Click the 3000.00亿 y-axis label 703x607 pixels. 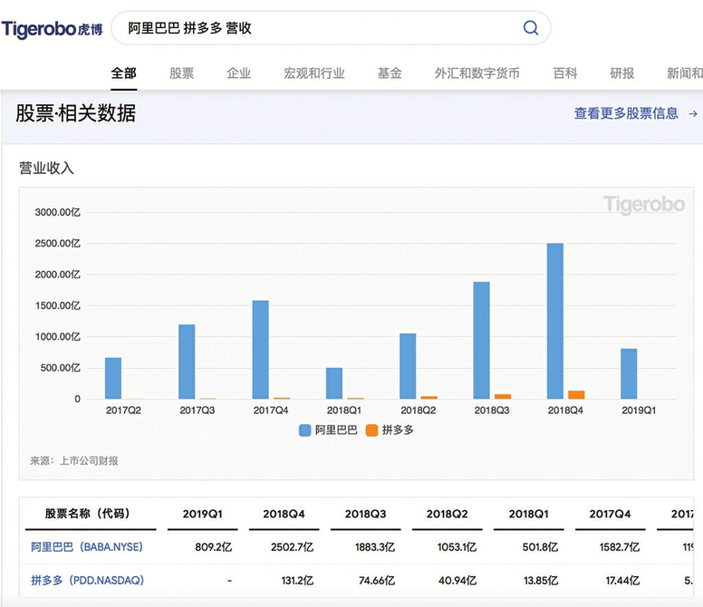coord(57,212)
